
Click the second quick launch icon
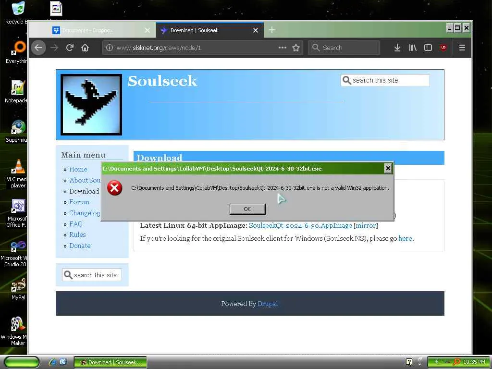tap(63, 362)
